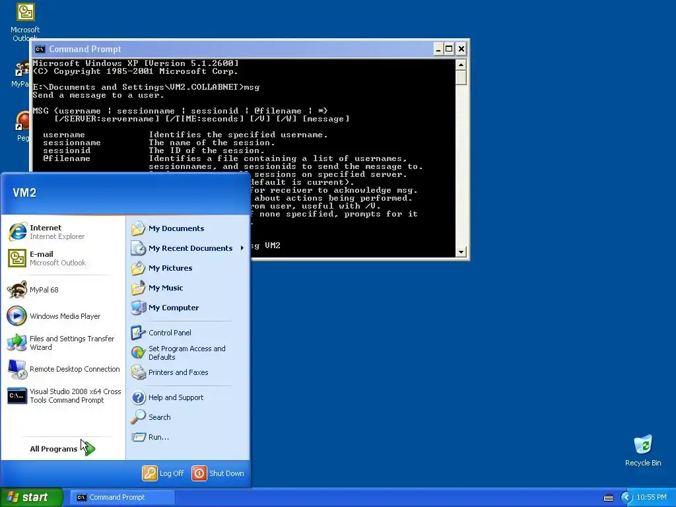Viewport: 676px width, 507px height.
Task: Select Command Prompt taskbar button
Action: click(122, 497)
